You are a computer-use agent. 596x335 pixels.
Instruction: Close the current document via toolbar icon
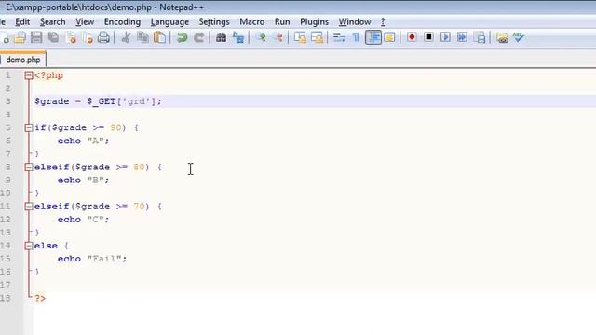71,37
